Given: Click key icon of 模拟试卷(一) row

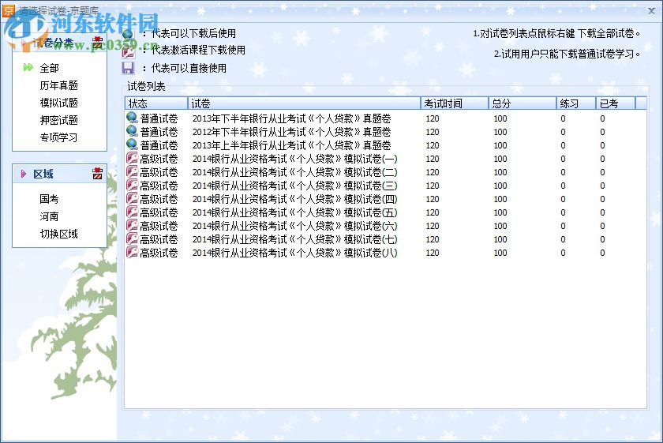Looking at the screenshot, I should pyautogui.click(x=133, y=159).
